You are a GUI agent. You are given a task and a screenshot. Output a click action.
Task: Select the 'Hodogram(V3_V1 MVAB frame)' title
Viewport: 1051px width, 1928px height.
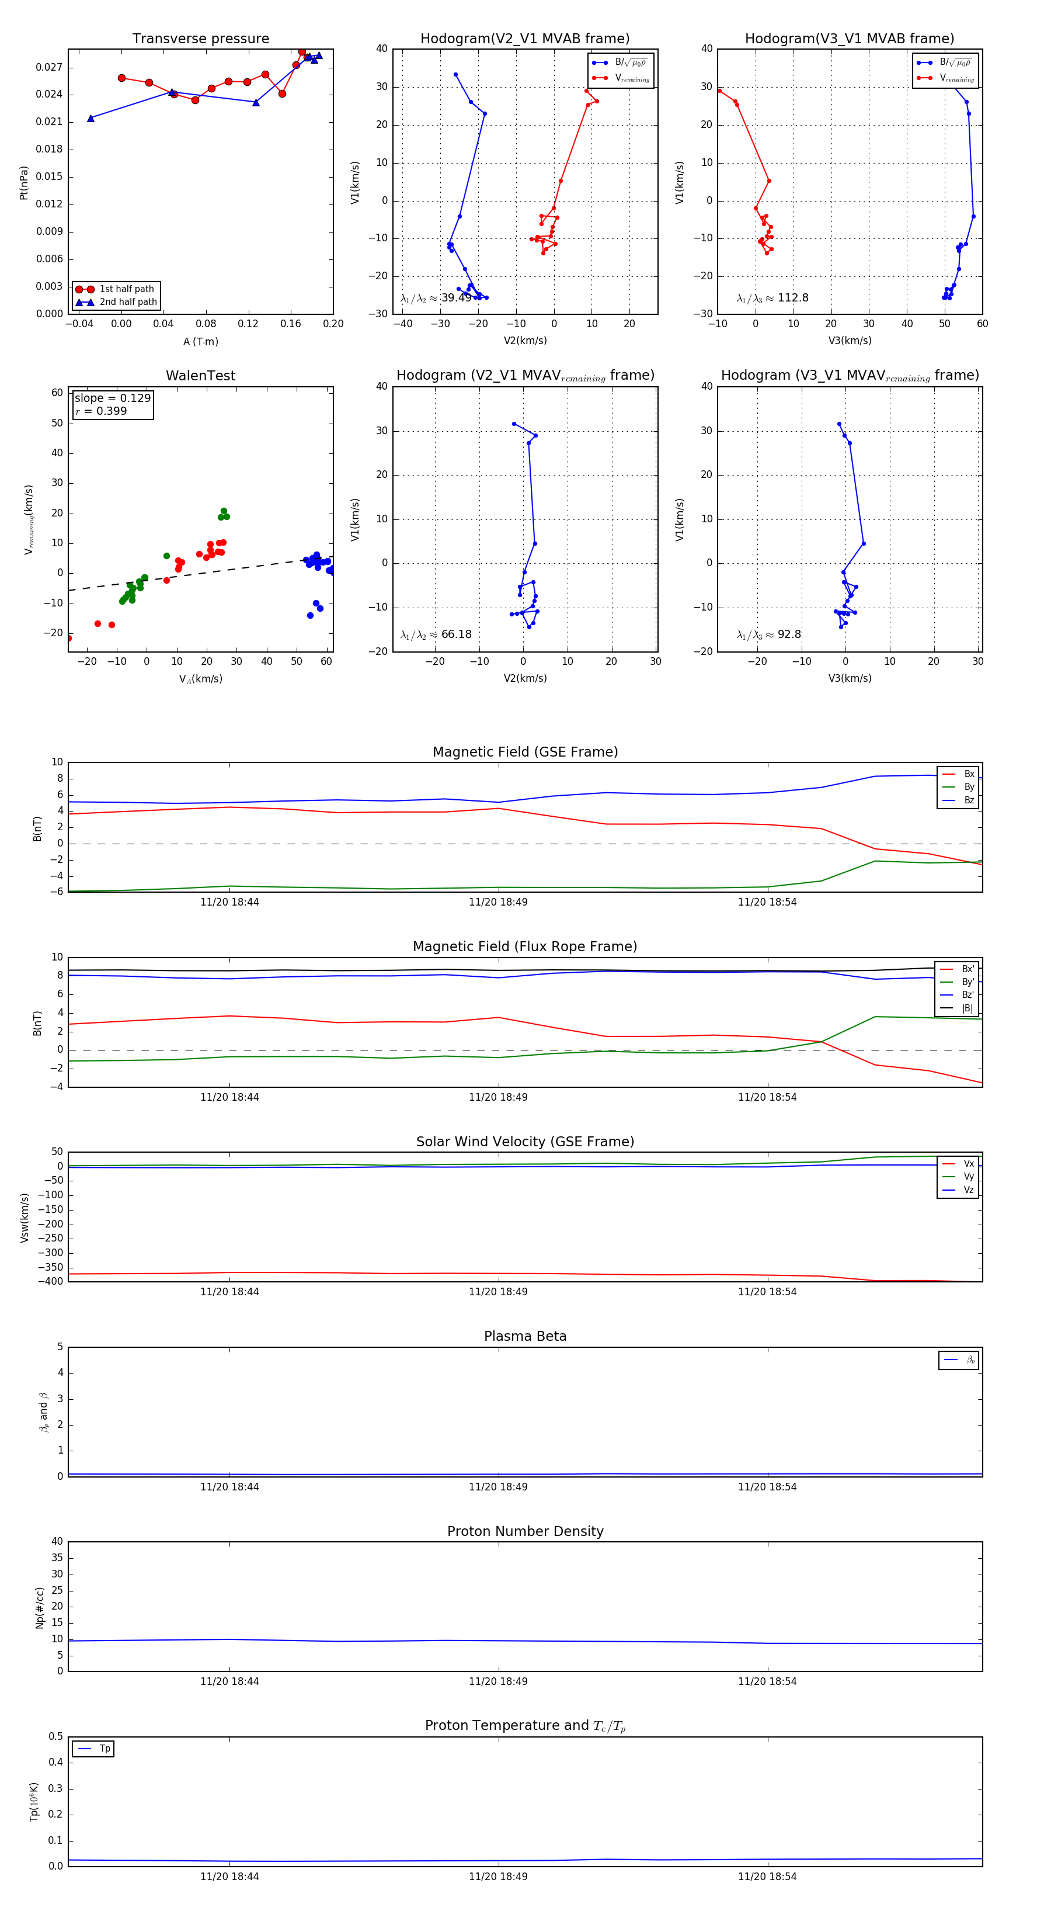coord(849,39)
